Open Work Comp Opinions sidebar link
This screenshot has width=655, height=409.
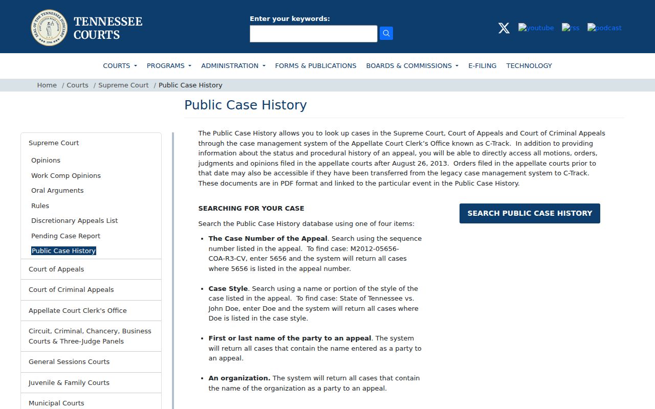pyautogui.click(x=66, y=175)
